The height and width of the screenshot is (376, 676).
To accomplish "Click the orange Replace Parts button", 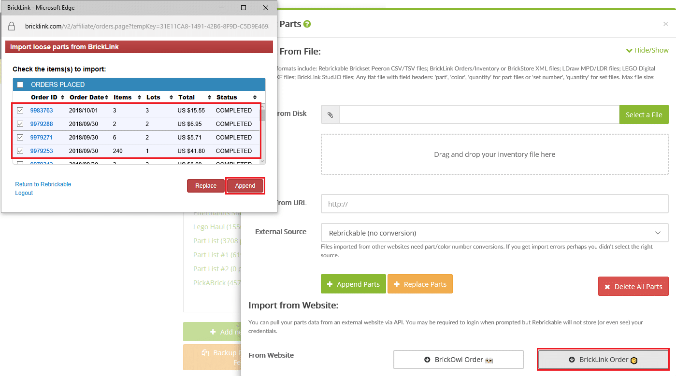I will pyautogui.click(x=420, y=284).
